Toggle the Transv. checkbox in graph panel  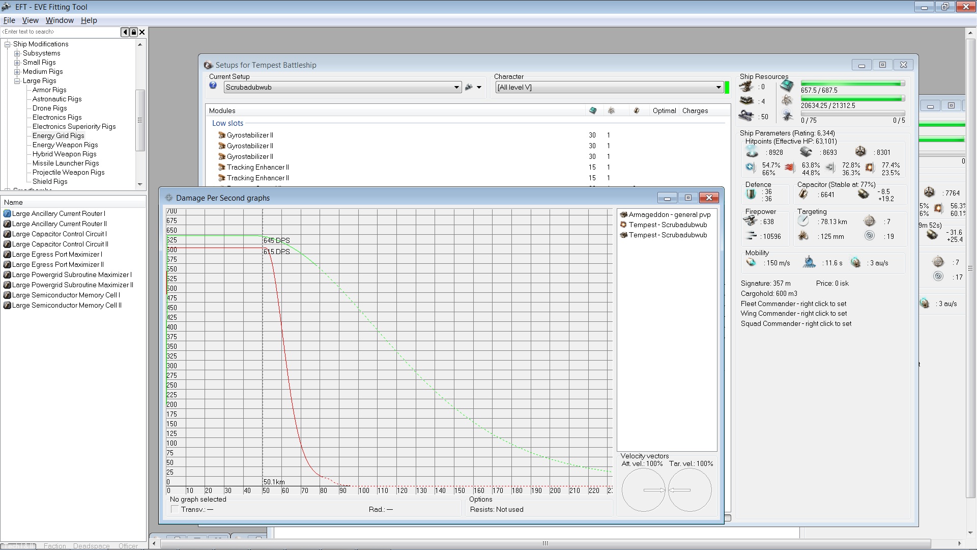click(175, 509)
